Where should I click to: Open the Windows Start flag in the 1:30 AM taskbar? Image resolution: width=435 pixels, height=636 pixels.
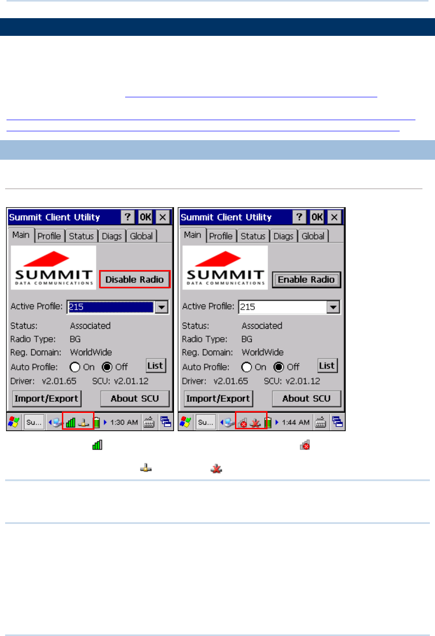(14, 422)
